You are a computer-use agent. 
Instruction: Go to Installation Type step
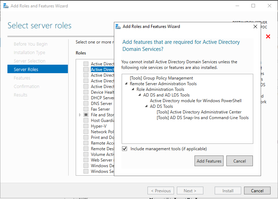[x=29, y=52]
